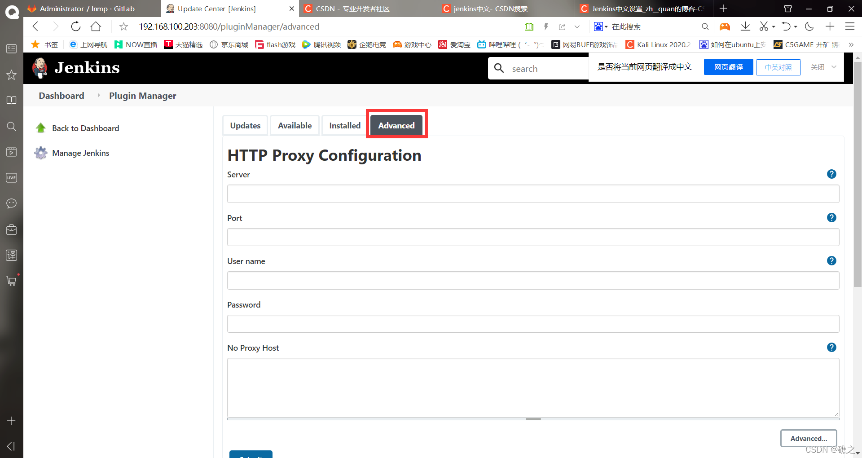Switch to the jenkins中文 CSDN search tab
The width and height of the screenshot is (862, 458).
point(506,9)
